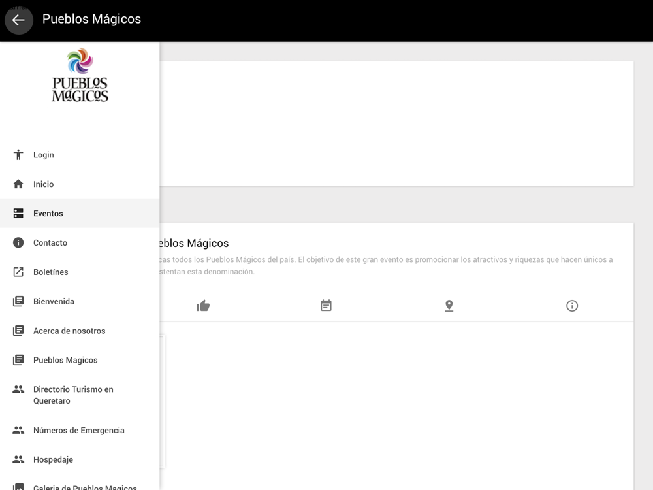
Task: Open Números de Emergencia
Action: coord(80,430)
